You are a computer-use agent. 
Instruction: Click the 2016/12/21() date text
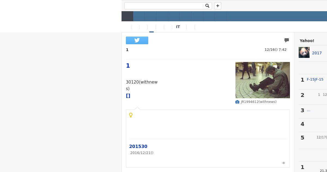[x=142, y=153]
